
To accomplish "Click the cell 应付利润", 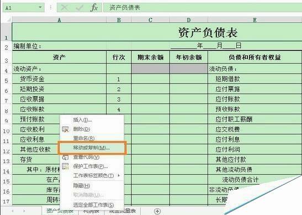I will [x=255, y=149].
